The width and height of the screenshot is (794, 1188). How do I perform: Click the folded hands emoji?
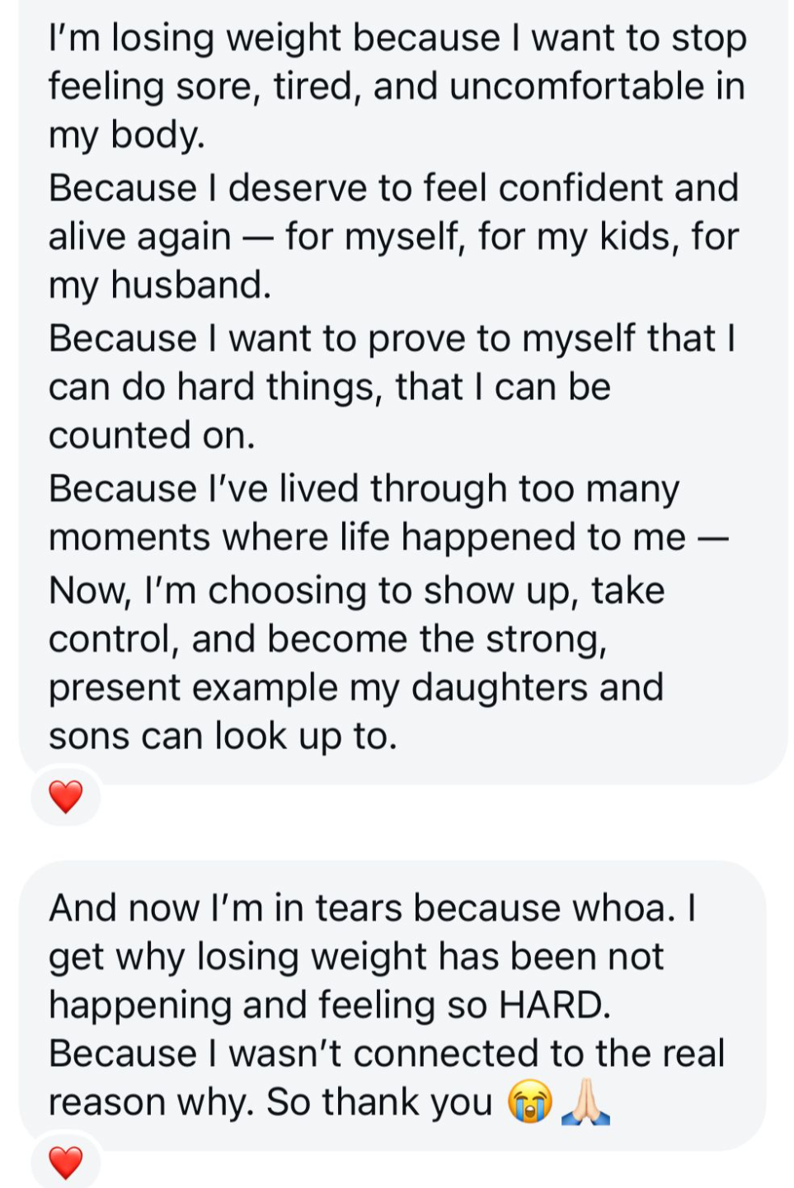coord(585,1102)
